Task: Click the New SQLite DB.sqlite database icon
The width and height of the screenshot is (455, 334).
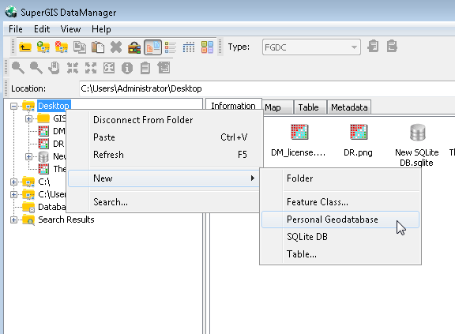Action: pyautogui.click(x=418, y=132)
